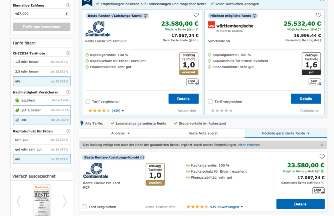Open CHECK24 Tarifnote help tooltip
Image resolution: width=334 pixels, height=216 pixels.
point(68,53)
